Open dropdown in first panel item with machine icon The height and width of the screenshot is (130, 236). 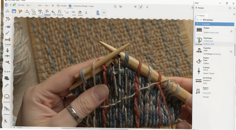231,31
